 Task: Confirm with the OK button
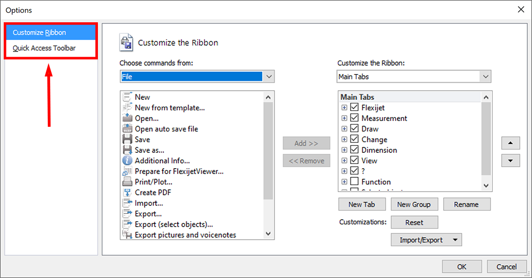pyautogui.click(x=462, y=266)
